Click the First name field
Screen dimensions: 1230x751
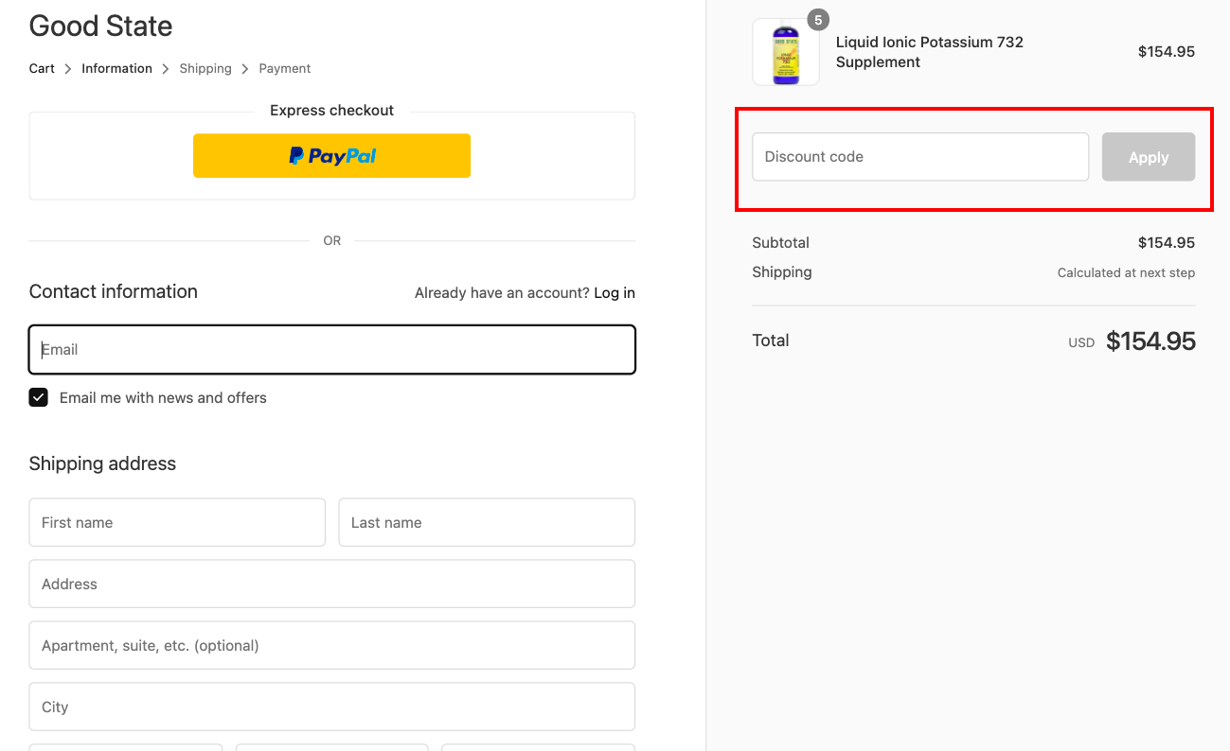pos(177,522)
